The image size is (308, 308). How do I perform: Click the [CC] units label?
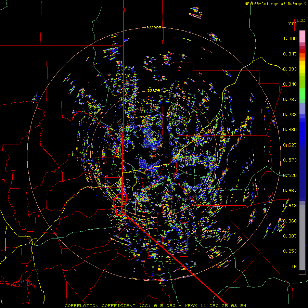click(x=292, y=24)
